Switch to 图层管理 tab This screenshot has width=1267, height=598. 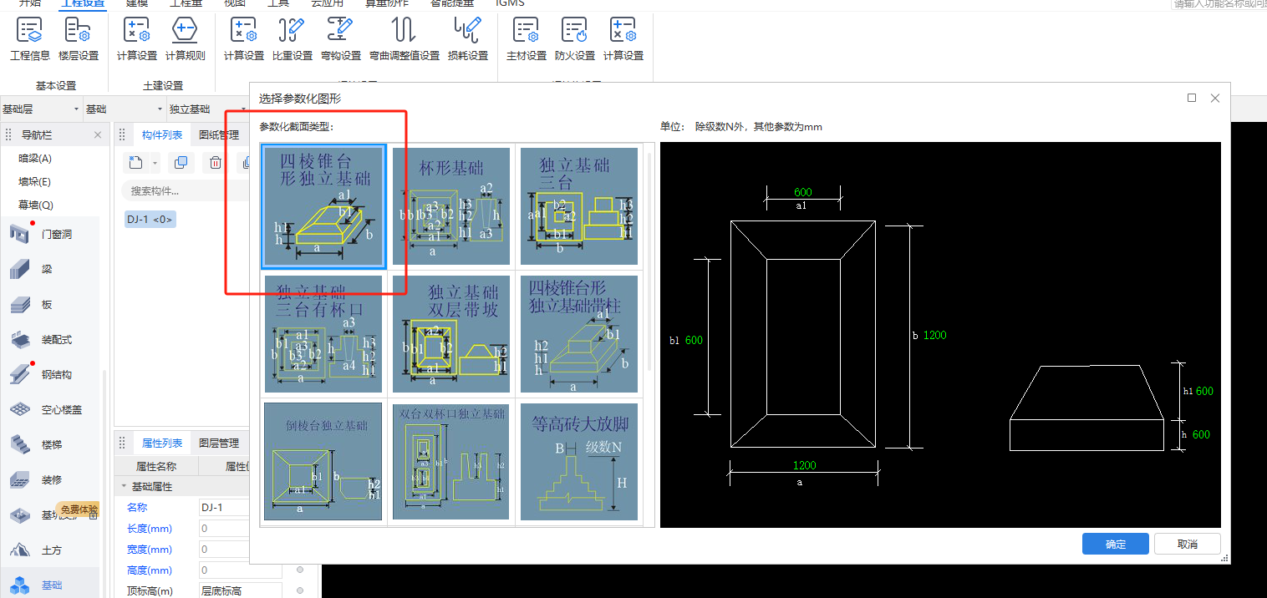pos(219,443)
